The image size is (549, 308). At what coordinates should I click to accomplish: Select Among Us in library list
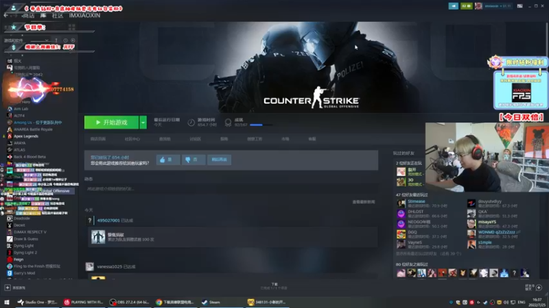tap(38, 123)
